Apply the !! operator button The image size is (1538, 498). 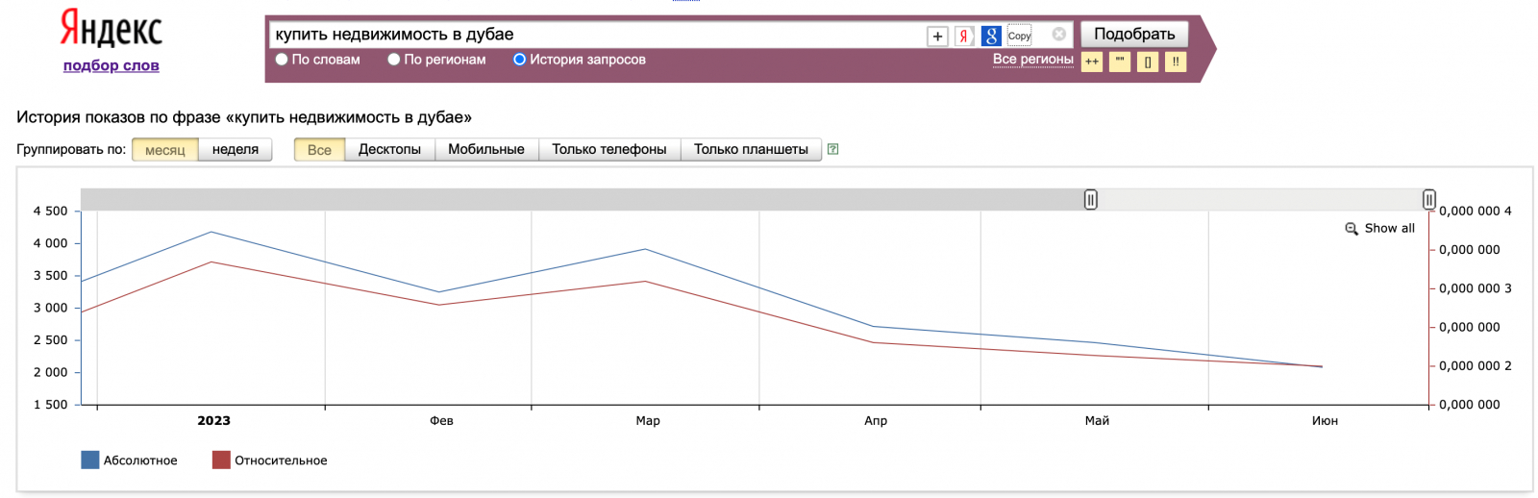coord(1176,62)
